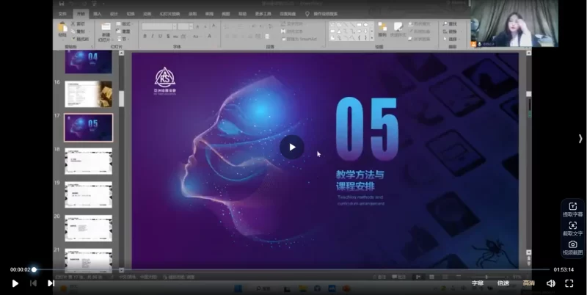Play the video using the center play button
This screenshot has height=295, width=587.
[x=292, y=147]
